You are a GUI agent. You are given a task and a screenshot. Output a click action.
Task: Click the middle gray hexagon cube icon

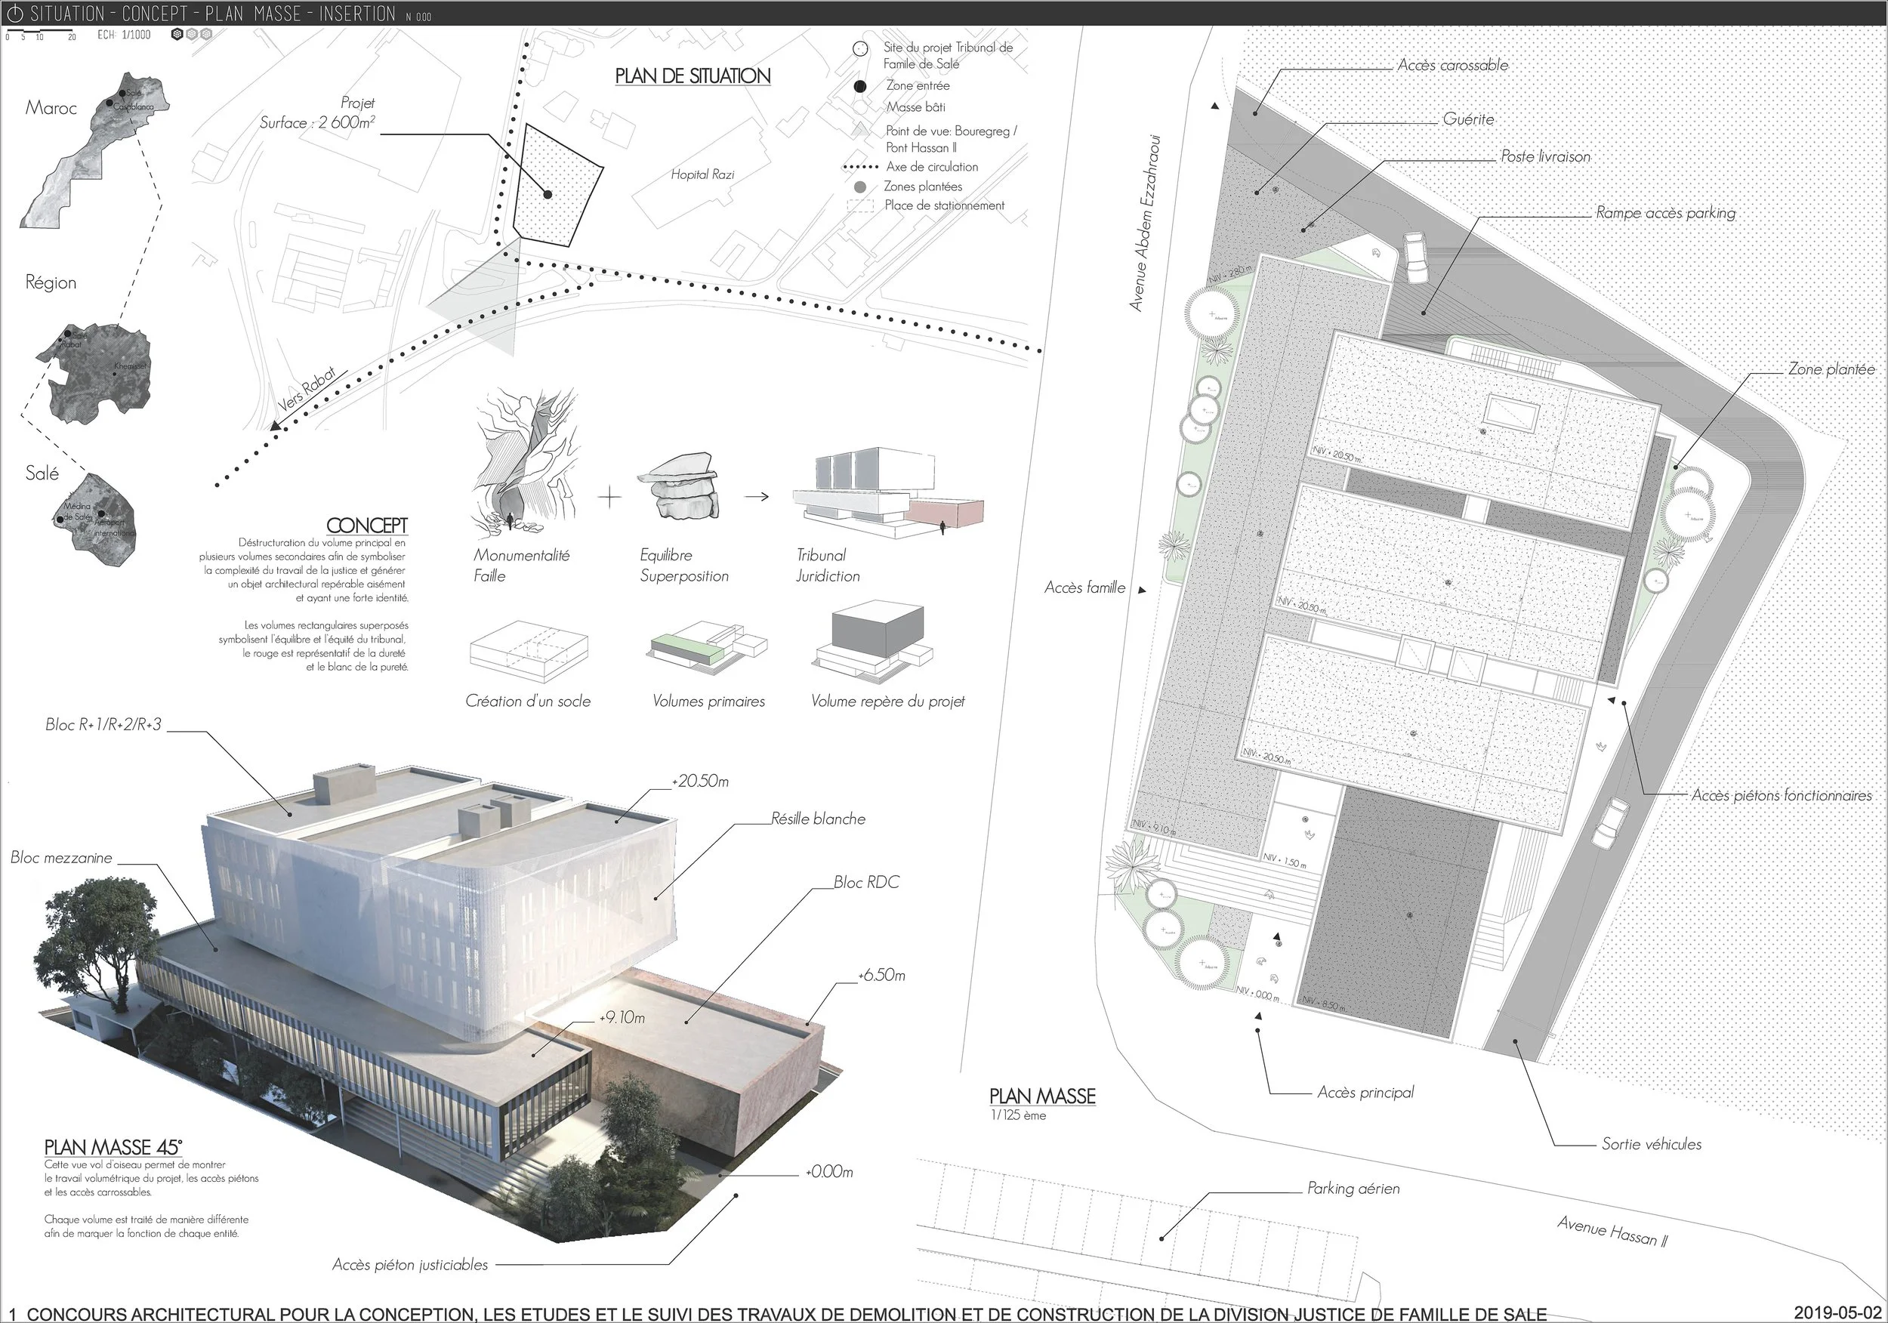pyautogui.click(x=192, y=35)
